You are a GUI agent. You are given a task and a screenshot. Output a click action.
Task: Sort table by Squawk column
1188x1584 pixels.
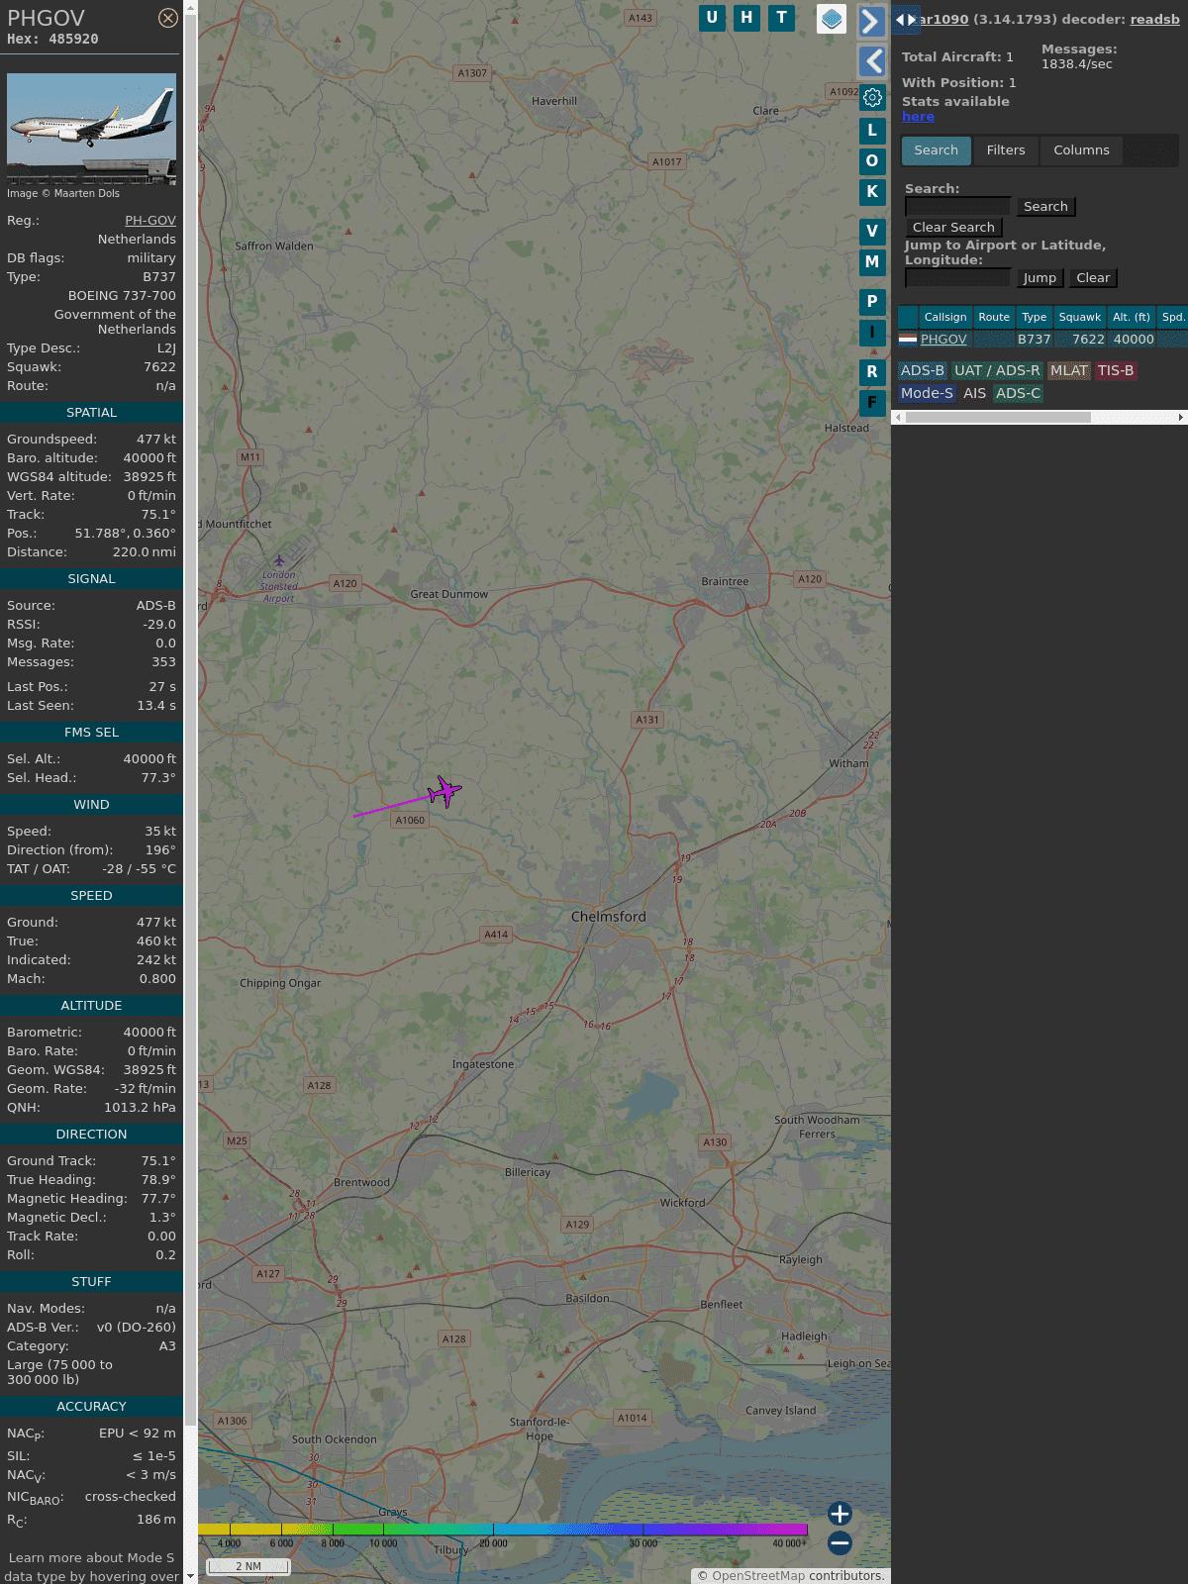[x=1079, y=318]
